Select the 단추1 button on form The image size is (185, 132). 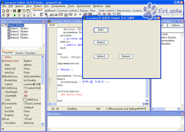point(101,30)
